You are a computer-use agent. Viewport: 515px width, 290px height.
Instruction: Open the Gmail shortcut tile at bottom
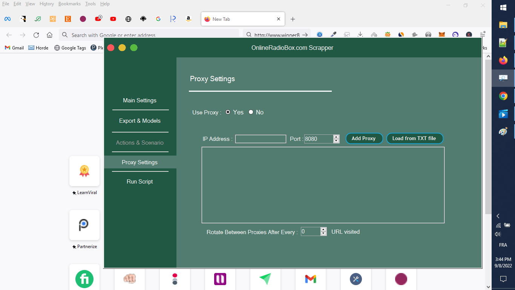[311, 279]
